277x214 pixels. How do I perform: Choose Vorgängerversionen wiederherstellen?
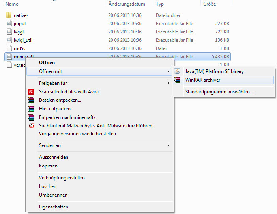77,134
